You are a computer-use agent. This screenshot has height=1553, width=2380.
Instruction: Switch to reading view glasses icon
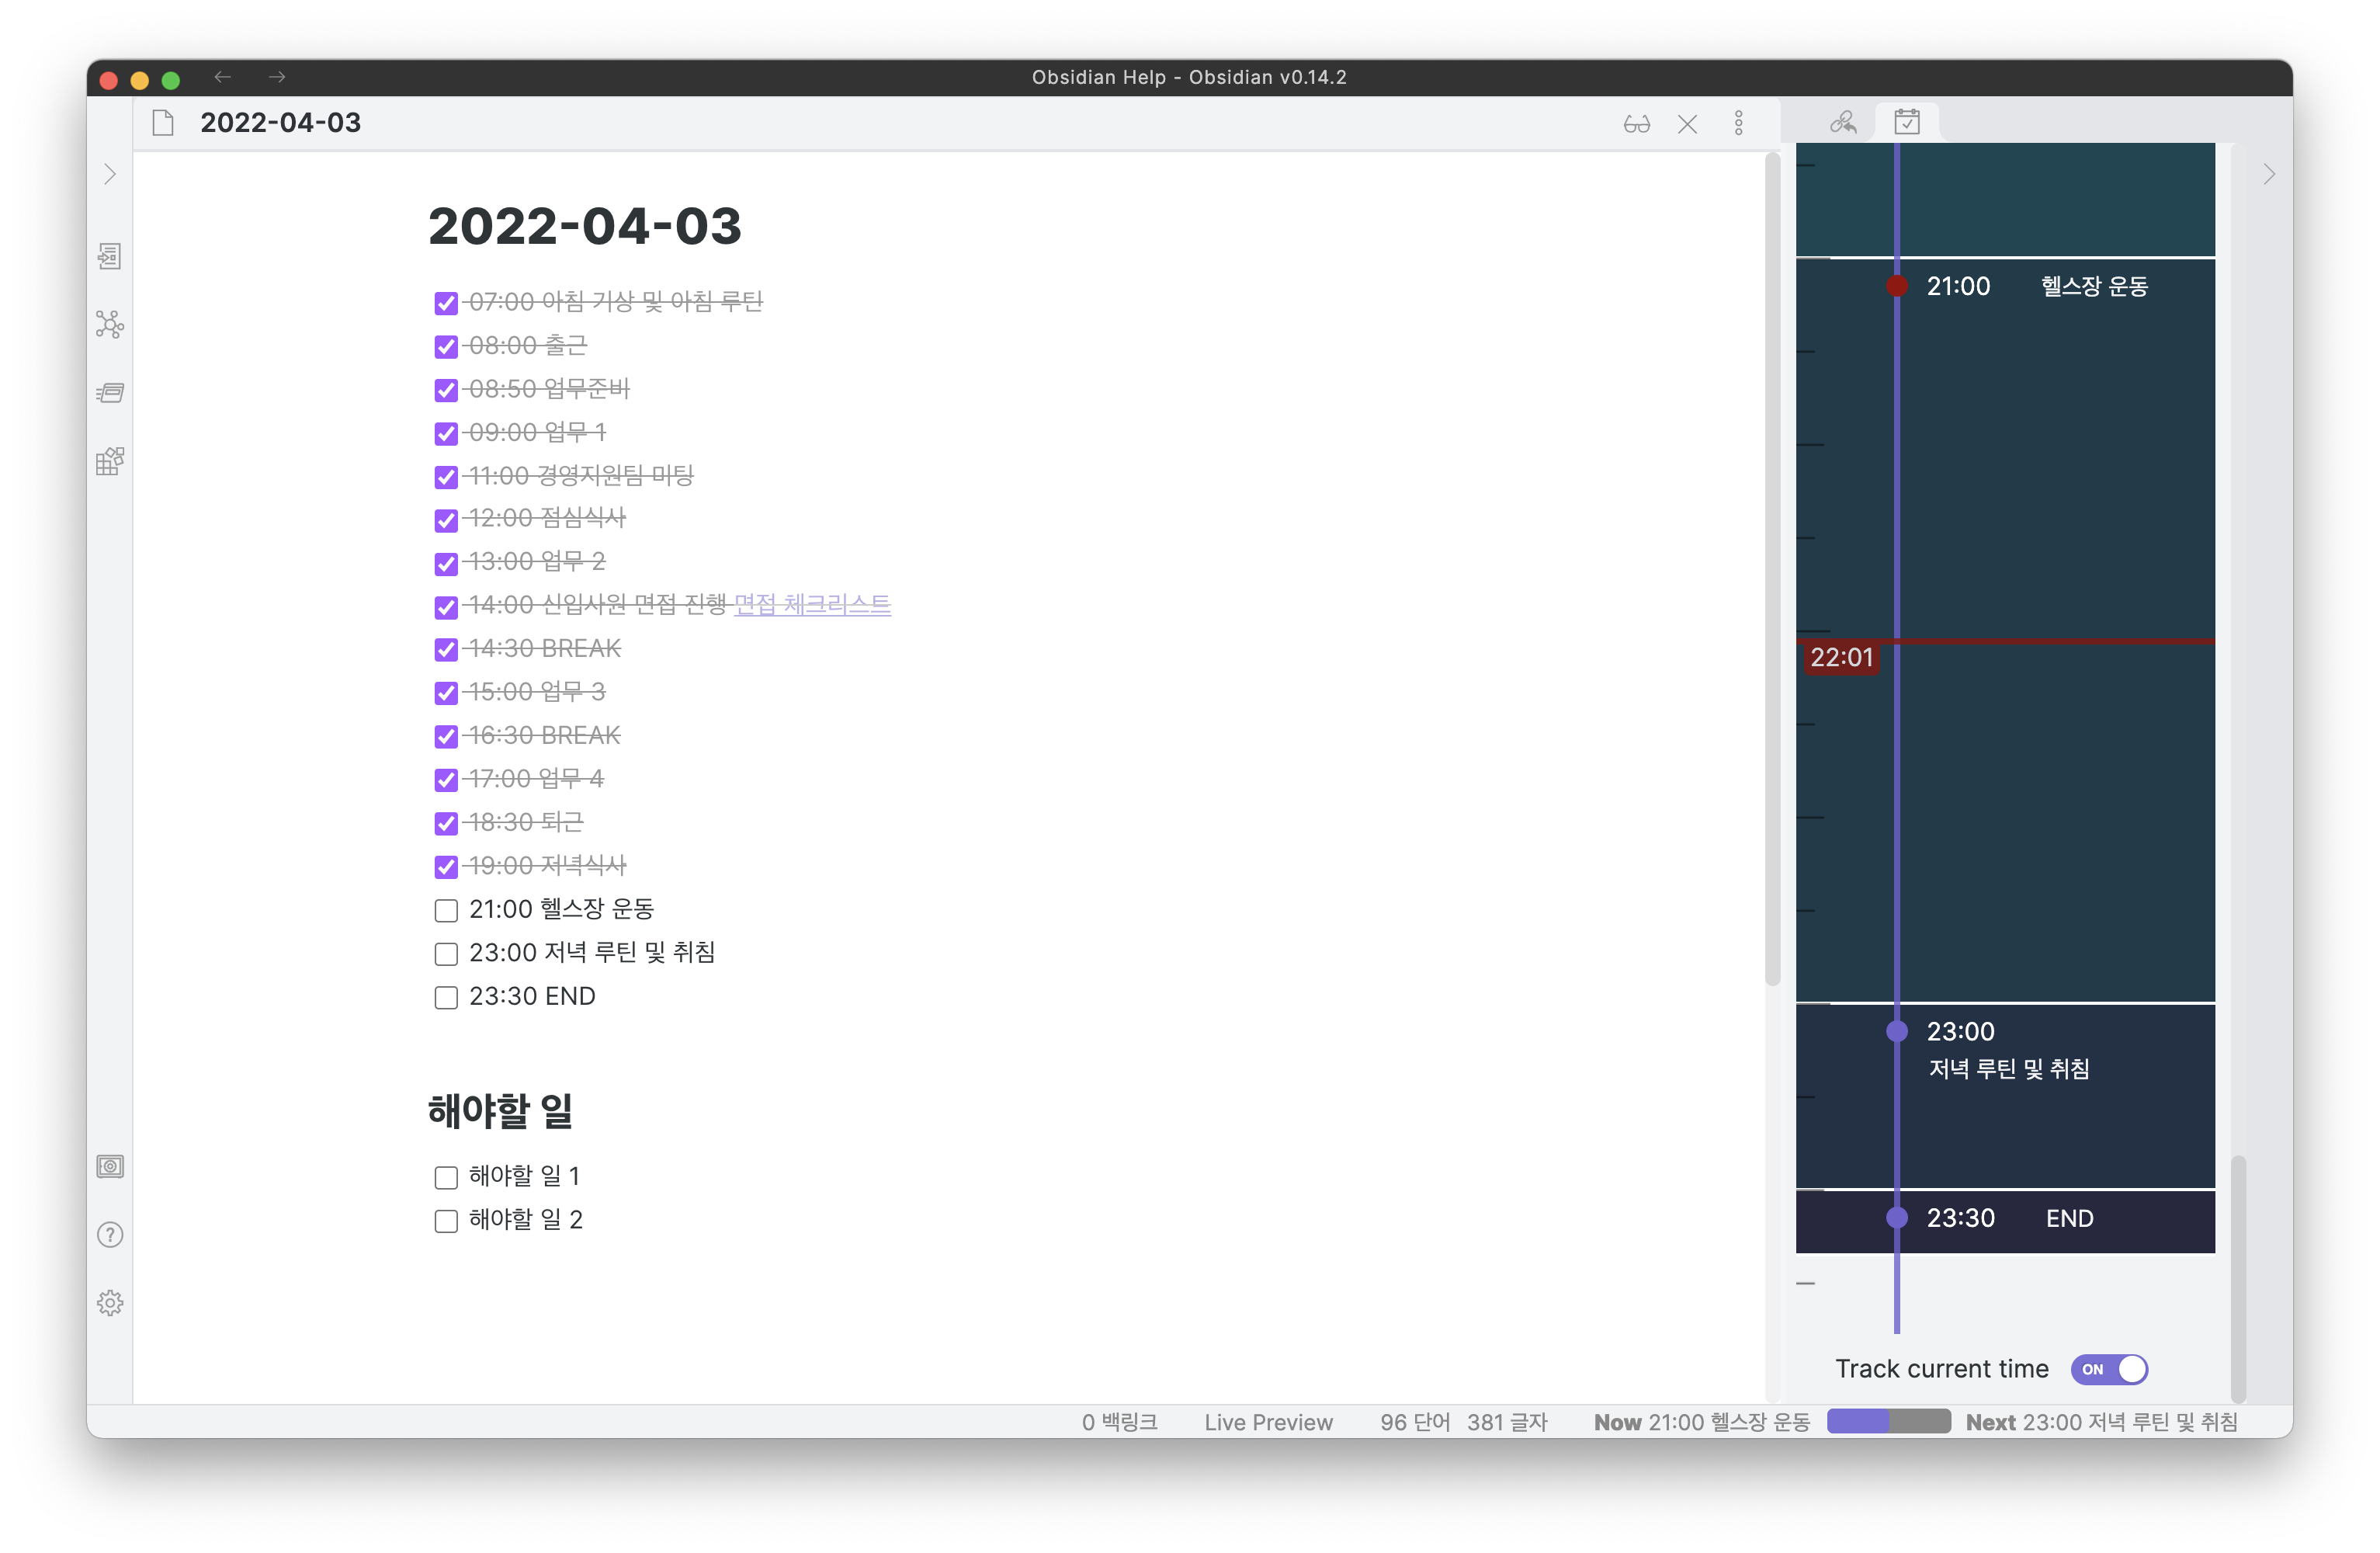1636,124
